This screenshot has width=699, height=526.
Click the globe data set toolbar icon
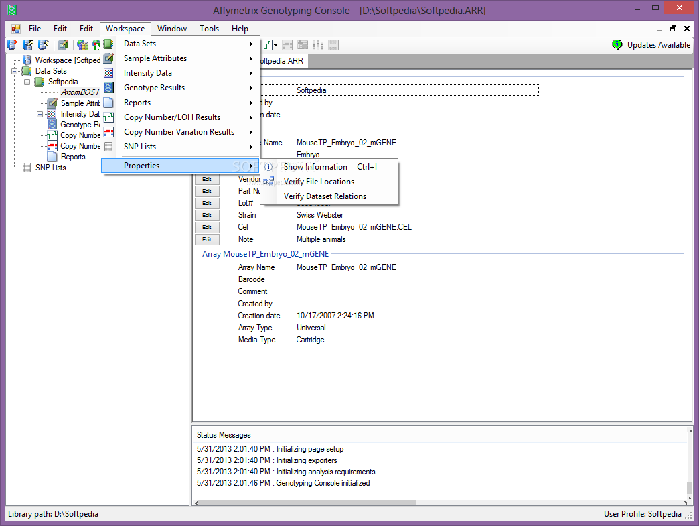pyautogui.click(x=82, y=45)
